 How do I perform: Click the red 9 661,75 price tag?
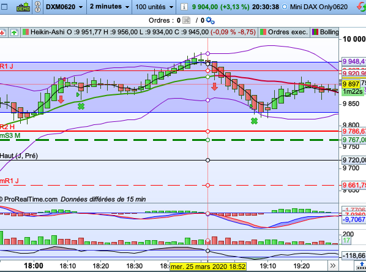pos(354,185)
